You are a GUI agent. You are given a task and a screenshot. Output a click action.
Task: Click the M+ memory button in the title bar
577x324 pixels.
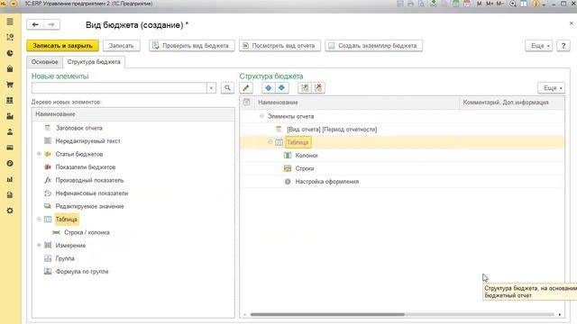tap(490, 4)
